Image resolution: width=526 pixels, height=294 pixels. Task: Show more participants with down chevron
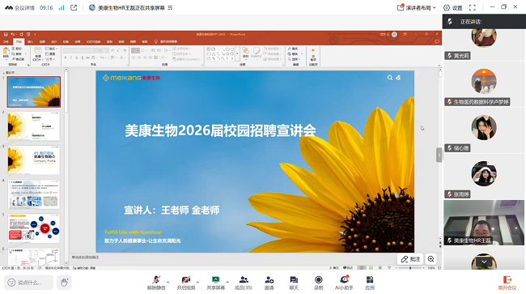pos(484,262)
